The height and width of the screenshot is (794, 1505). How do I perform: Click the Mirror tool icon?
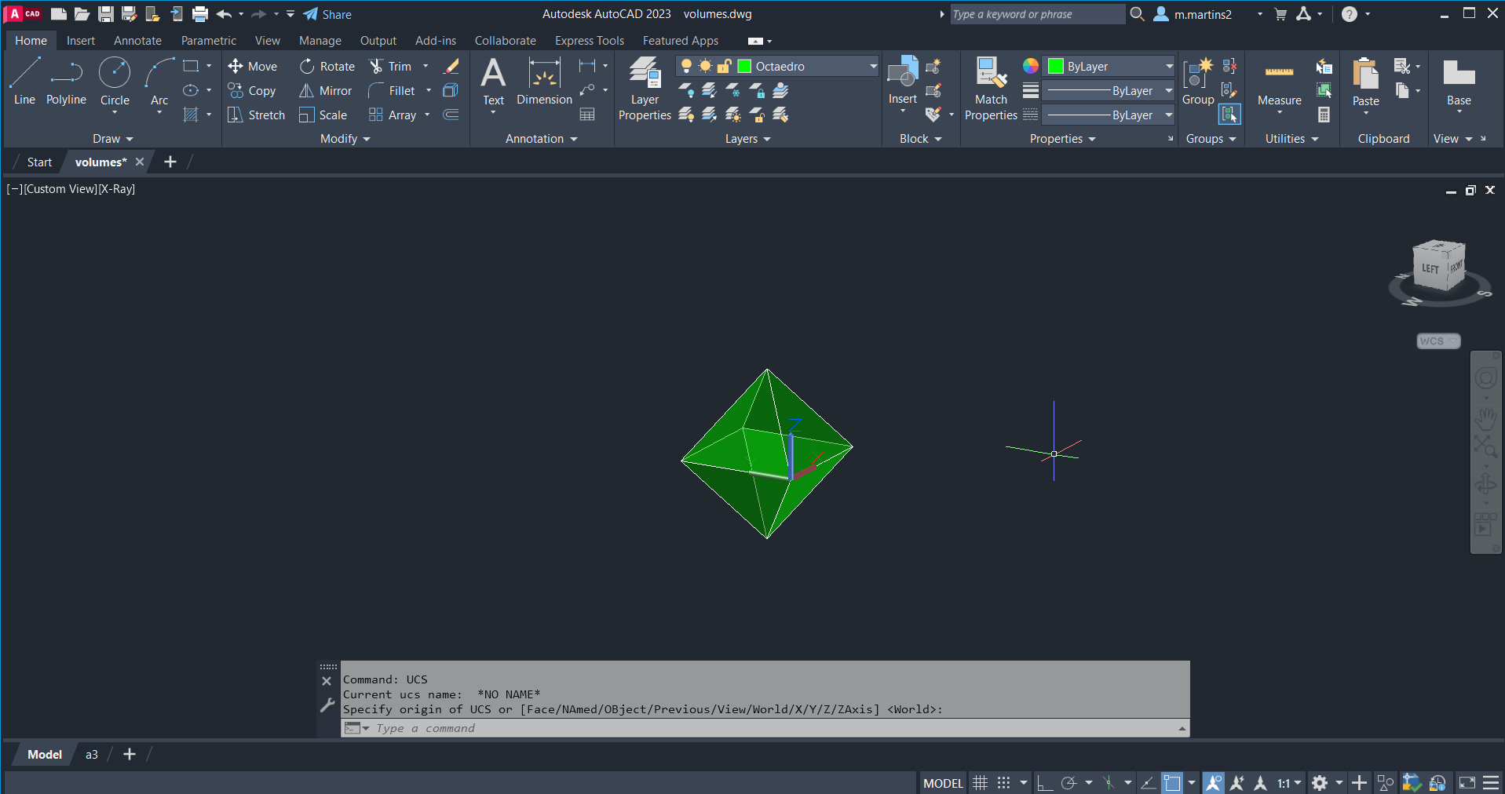[307, 91]
